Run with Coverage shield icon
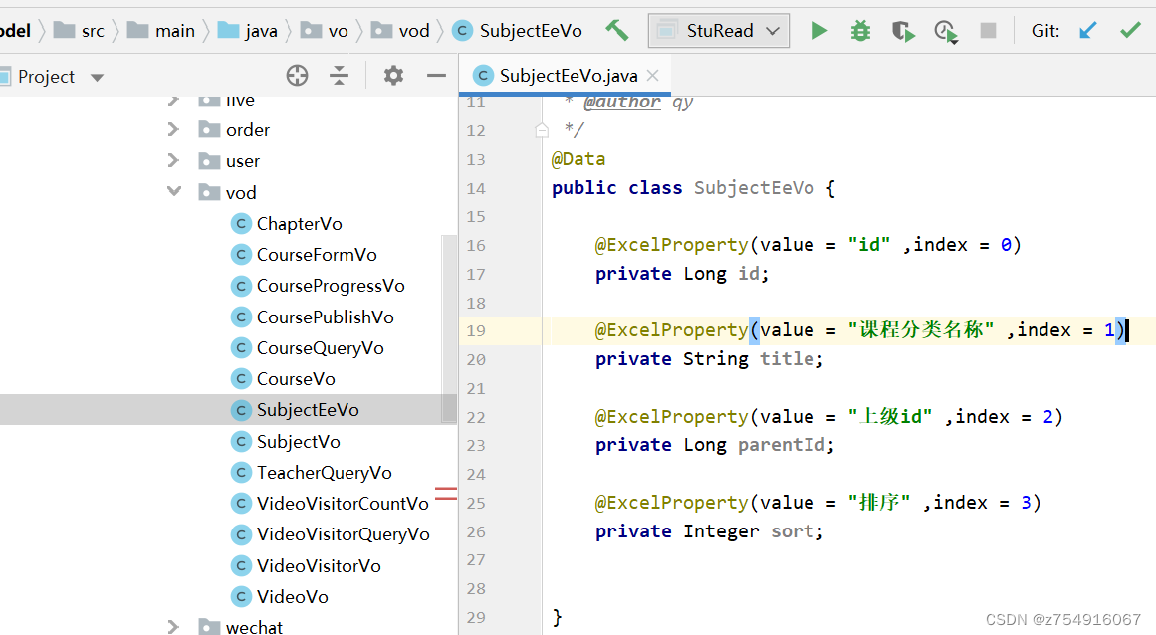Screen dimensions: 1156x635 coord(903,32)
